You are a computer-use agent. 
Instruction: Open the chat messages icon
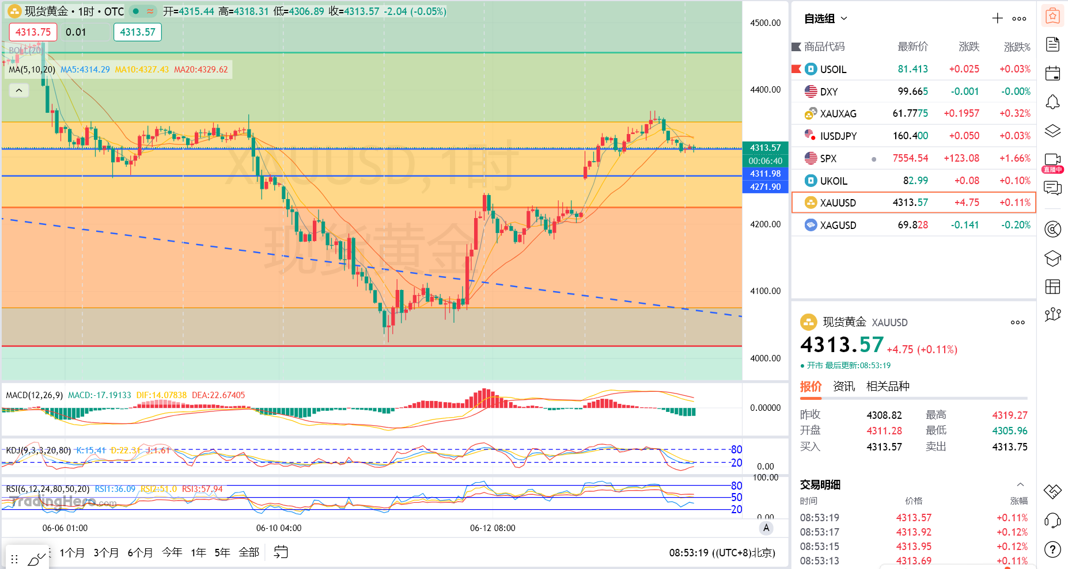[1052, 188]
